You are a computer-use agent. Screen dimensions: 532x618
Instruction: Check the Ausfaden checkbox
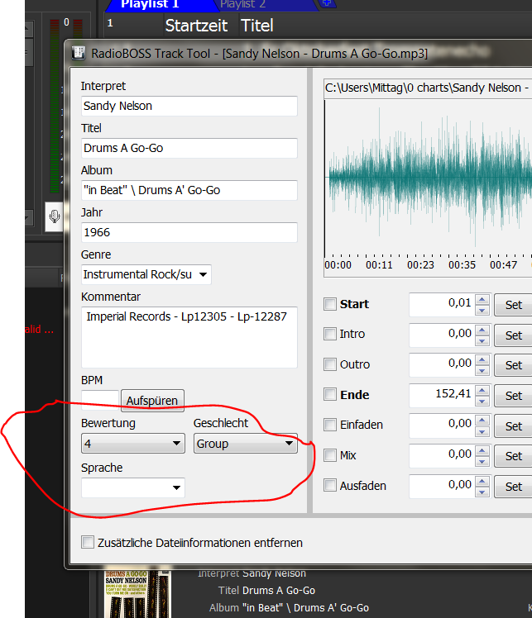click(x=330, y=485)
